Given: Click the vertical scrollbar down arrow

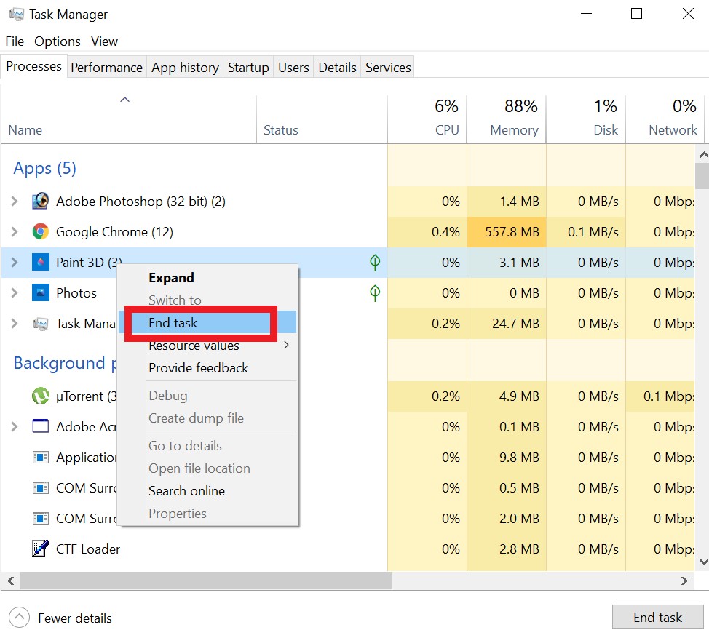Looking at the screenshot, I should [x=704, y=562].
